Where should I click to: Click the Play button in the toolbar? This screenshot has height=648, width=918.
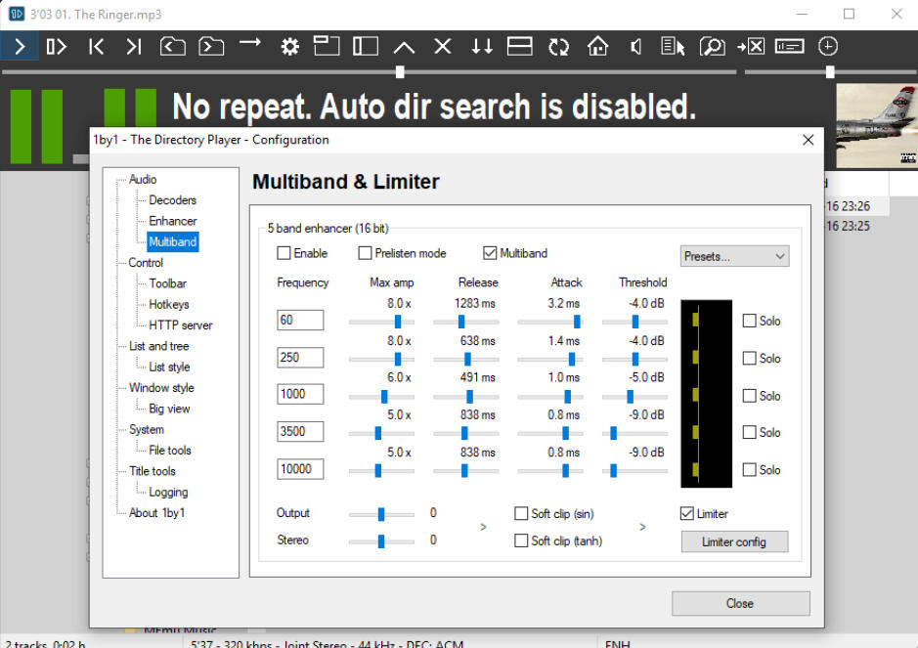(x=20, y=46)
